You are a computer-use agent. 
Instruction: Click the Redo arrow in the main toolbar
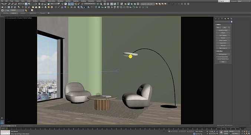pyautogui.click(x=6, y=4)
